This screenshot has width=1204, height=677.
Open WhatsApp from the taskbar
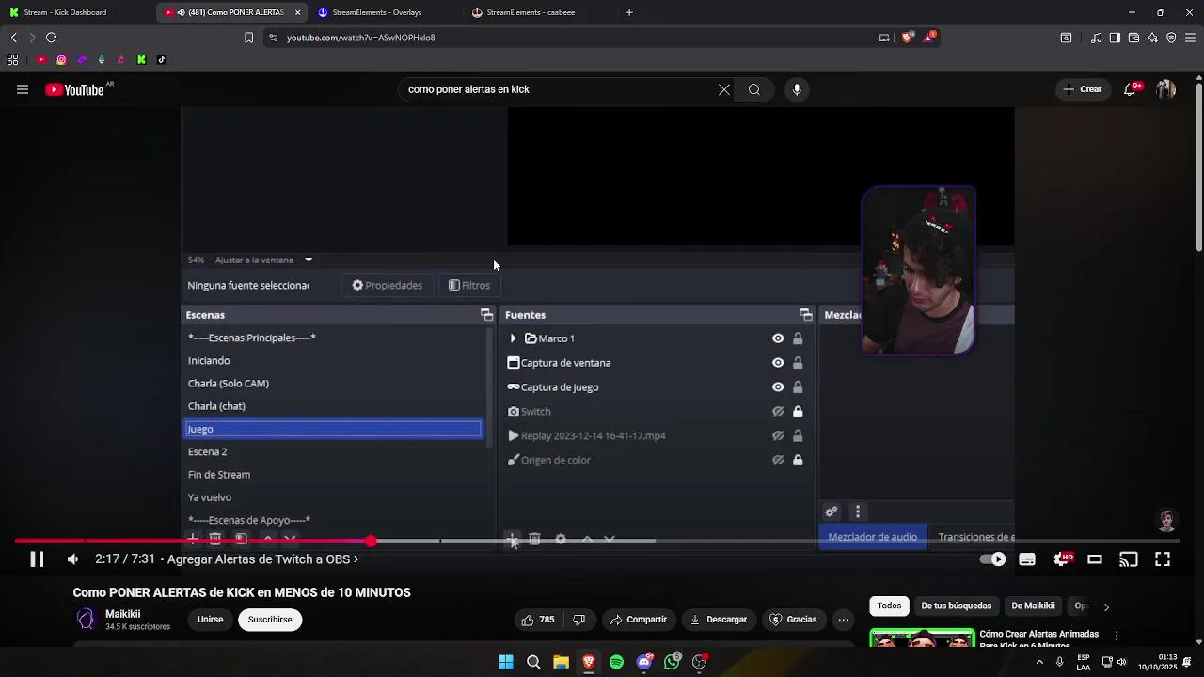[672, 662]
